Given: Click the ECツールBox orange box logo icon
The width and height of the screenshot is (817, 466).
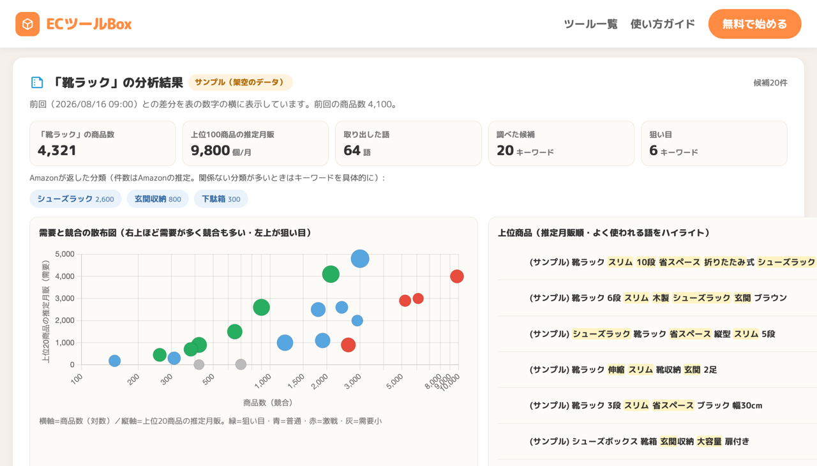Looking at the screenshot, I should click(x=27, y=24).
